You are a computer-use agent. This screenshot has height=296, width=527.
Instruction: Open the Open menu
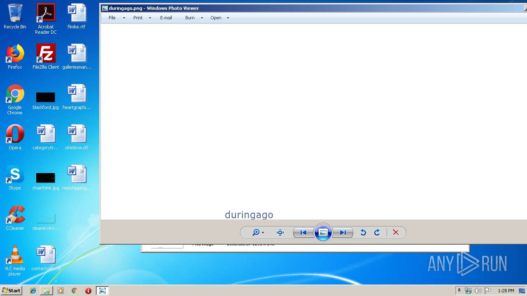click(x=216, y=18)
